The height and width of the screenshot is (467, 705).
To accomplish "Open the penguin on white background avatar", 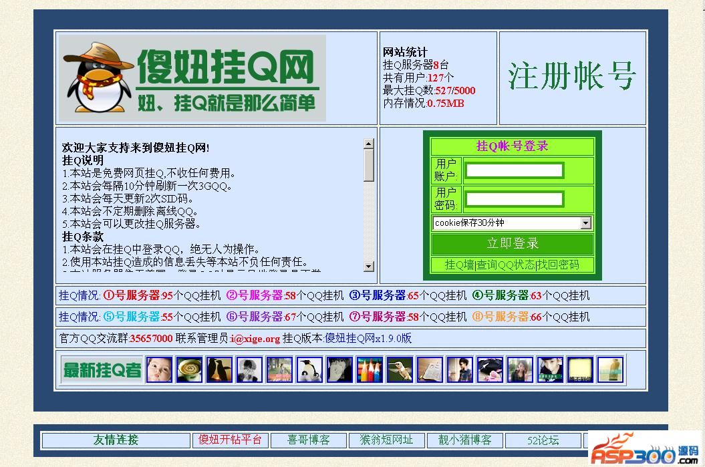I will tap(310, 370).
